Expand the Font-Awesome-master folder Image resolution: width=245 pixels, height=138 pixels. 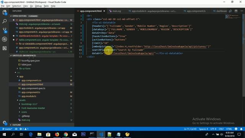(x=33, y=108)
